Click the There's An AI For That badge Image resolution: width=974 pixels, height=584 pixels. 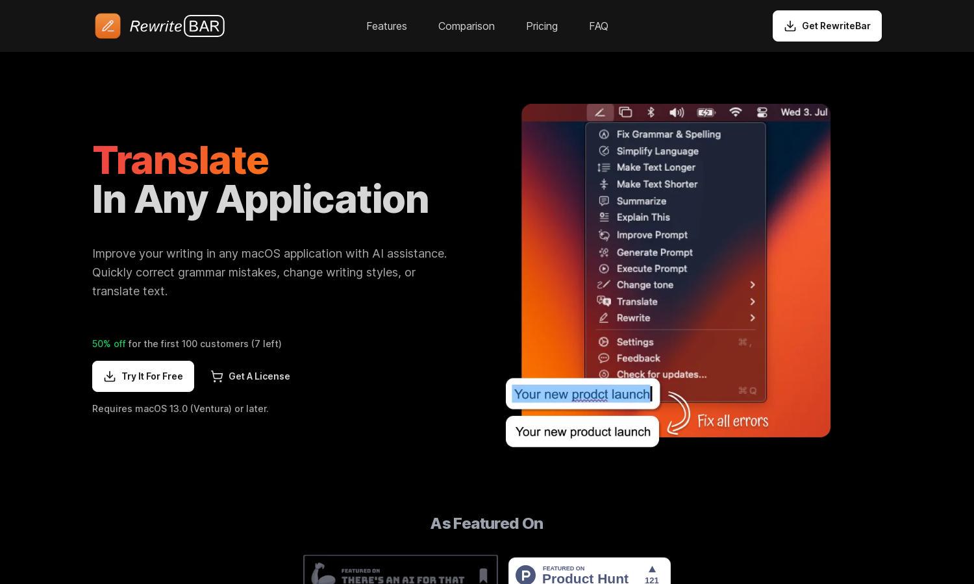(401, 570)
